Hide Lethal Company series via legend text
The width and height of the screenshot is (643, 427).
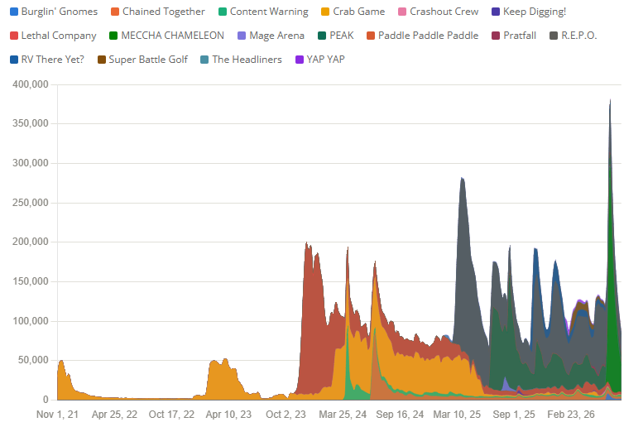[x=59, y=36]
